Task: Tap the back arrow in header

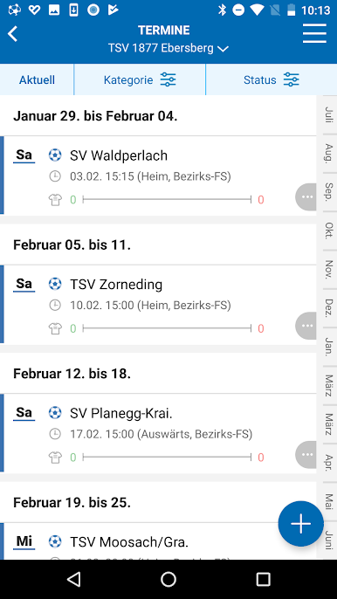Action: (x=12, y=34)
